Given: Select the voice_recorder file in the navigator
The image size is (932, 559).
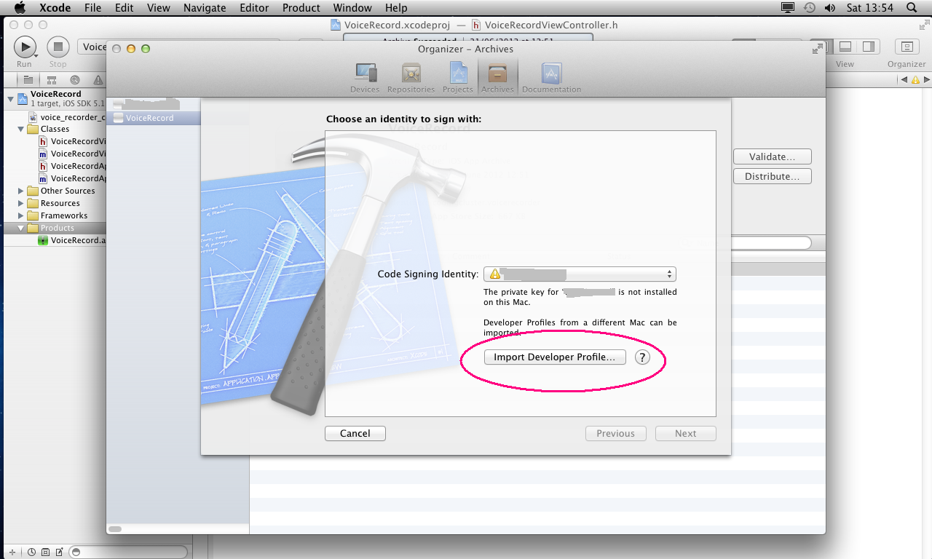Looking at the screenshot, I should coord(68,116).
